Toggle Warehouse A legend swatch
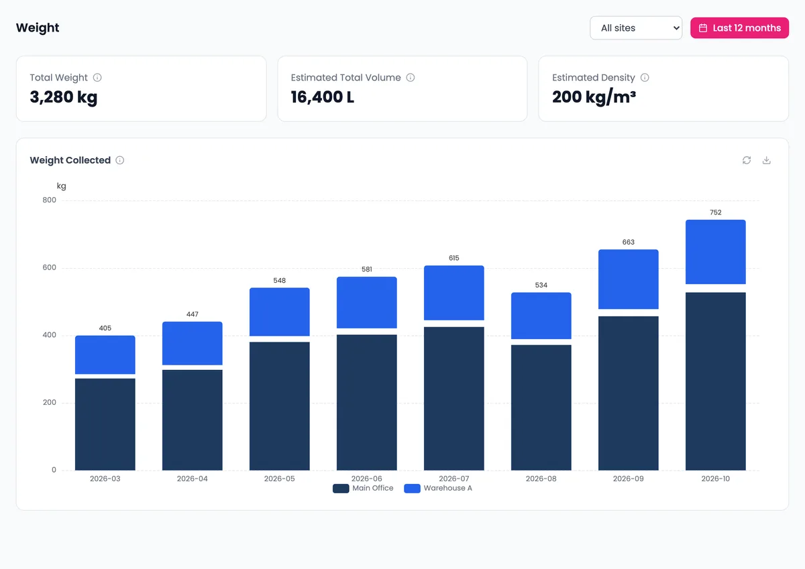 pyautogui.click(x=412, y=489)
